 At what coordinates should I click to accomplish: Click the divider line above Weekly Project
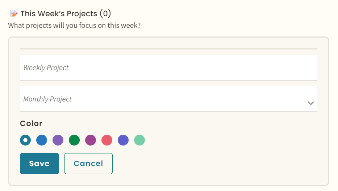(168, 49)
